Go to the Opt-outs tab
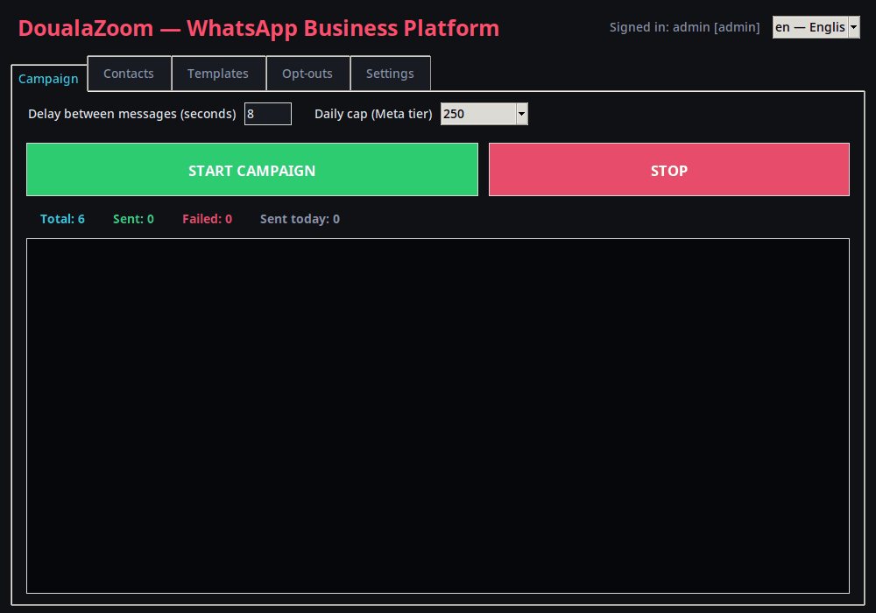 (x=307, y=74)
